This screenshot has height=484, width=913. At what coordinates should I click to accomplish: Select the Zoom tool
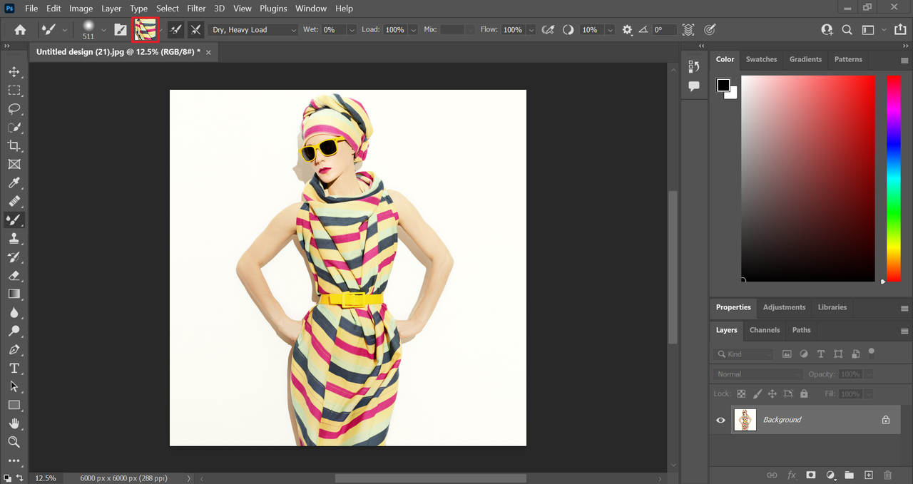(14, 442)
